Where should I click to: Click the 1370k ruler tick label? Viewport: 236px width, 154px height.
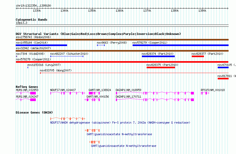147,11
